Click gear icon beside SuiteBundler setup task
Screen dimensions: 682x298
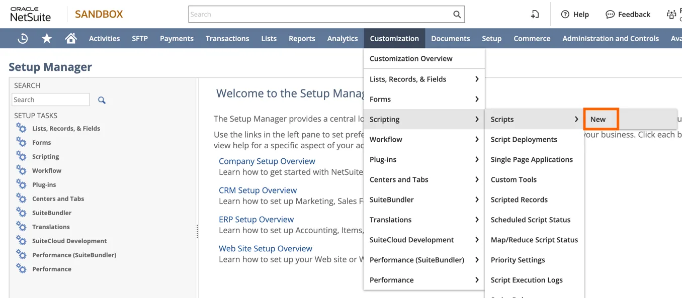coord(21,213)
